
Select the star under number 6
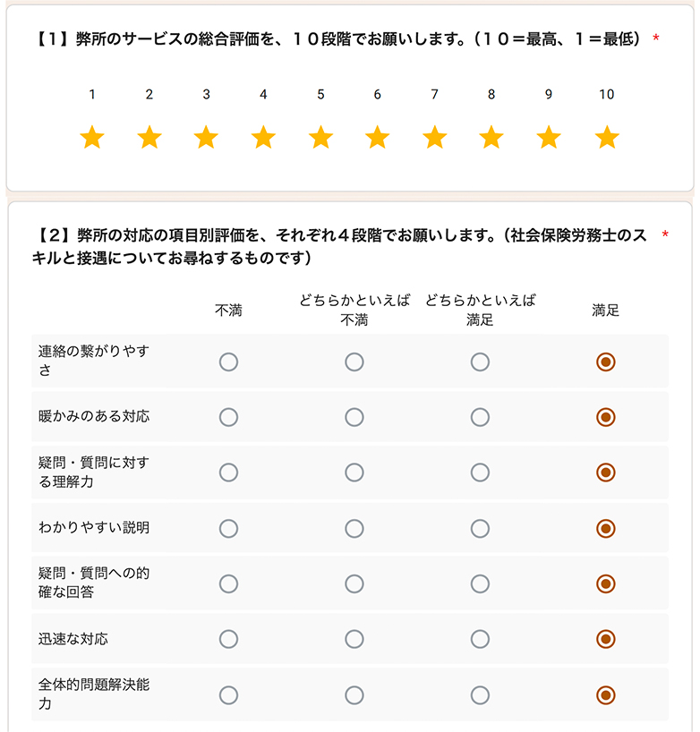tap(378, 137)
